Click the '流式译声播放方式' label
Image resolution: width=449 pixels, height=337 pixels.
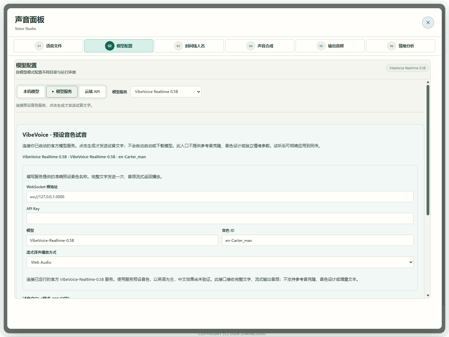[41, 252]
